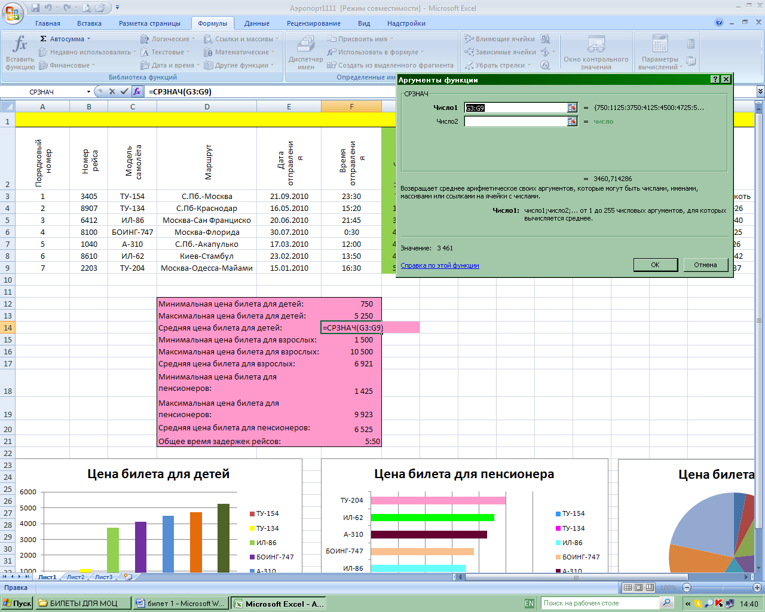The image size is (765, 612).
Task: Click the insert new sheet tab icon
Action: point(127,577)
